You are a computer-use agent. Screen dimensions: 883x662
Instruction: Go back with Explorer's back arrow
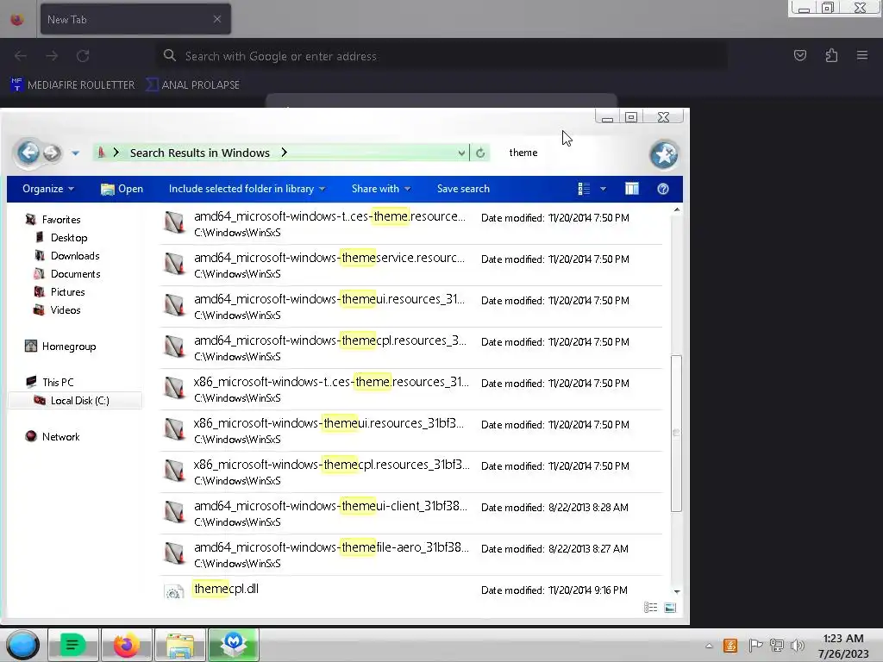28,153
